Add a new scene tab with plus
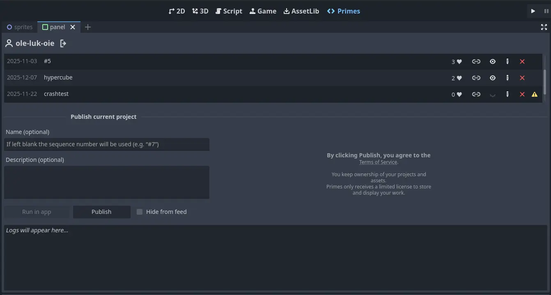This screenshot has width=551, height=295. pyautogui.click(x=88, y=27)
